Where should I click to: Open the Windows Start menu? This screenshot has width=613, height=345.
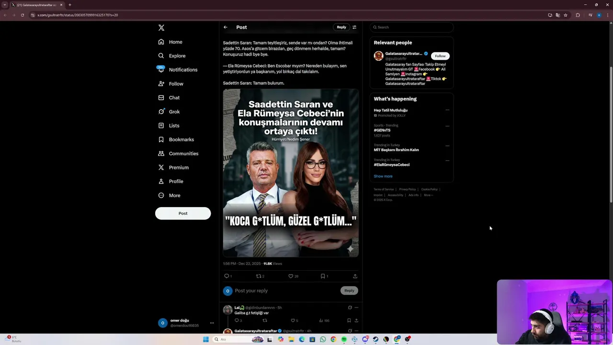click(x=206, y=339)
